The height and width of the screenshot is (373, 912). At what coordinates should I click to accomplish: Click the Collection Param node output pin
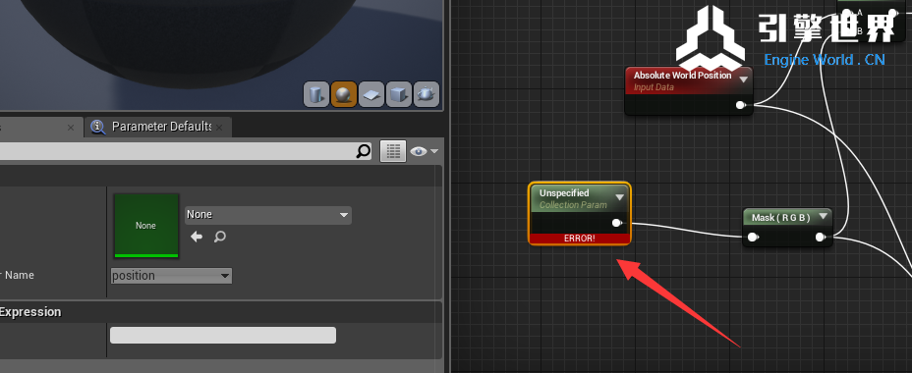pos(617,223)
